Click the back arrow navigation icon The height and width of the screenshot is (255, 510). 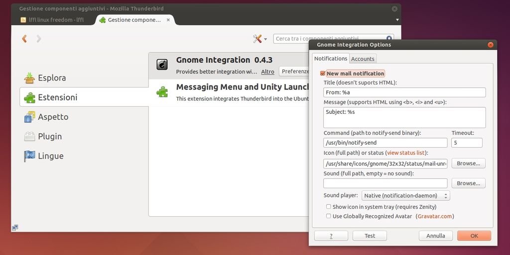[x=24, y=39]
